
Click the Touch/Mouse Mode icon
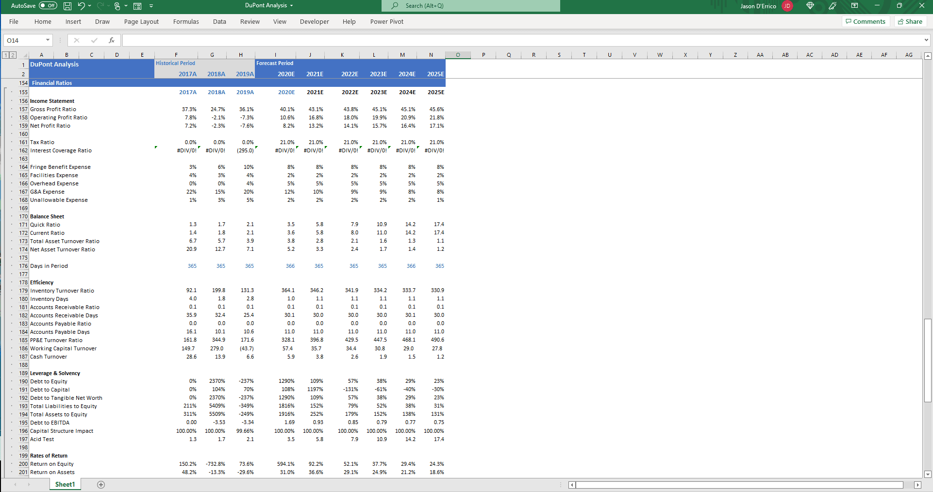click(x=117, y=6)
